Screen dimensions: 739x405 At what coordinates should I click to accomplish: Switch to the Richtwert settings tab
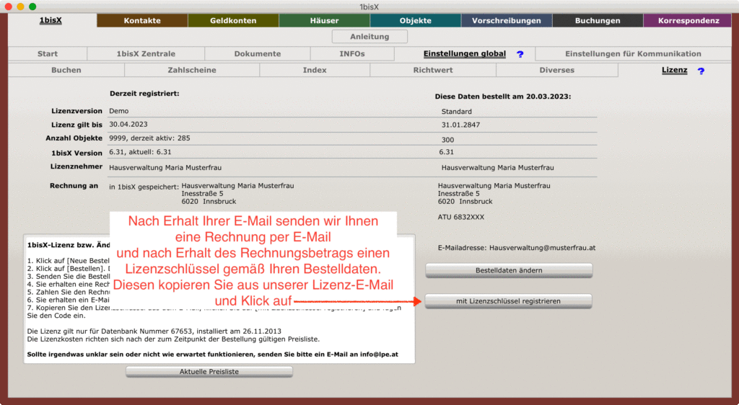[x=433, y=71]
